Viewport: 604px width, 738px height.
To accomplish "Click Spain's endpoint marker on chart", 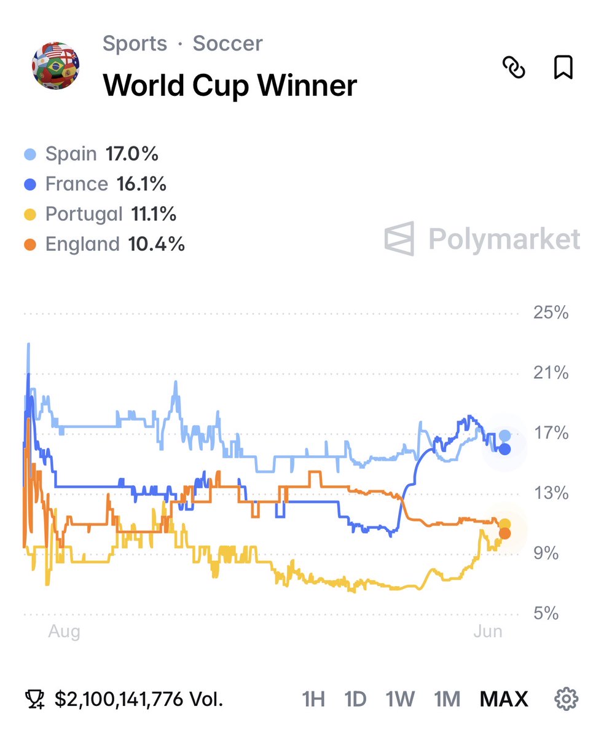I will pyautogui.click(x=505, y=435).
